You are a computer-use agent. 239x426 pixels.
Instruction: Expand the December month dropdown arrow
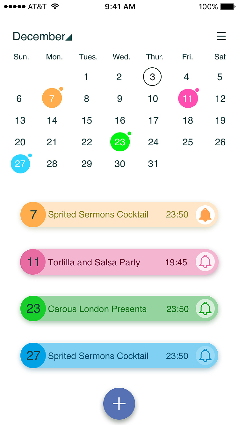[69, 37]
